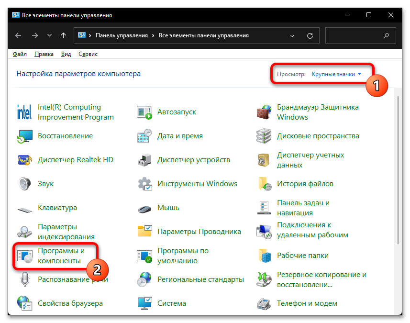Open the Звук speaker icon

pos(24,184)
